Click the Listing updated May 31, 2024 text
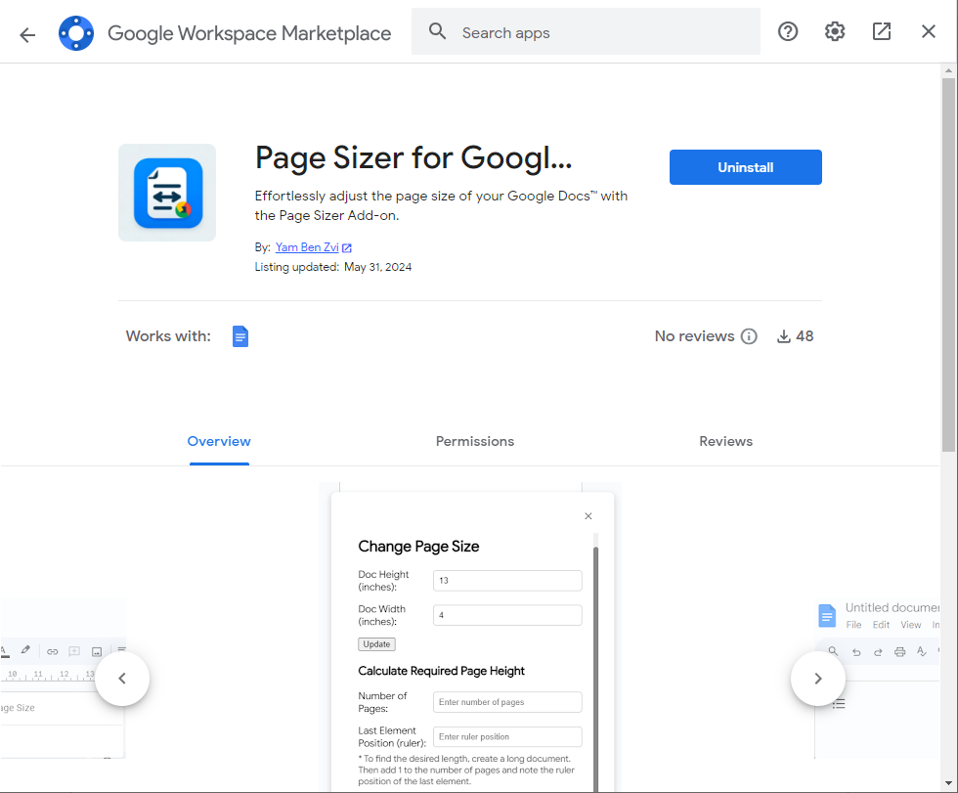958x793 pixels. 333,267
